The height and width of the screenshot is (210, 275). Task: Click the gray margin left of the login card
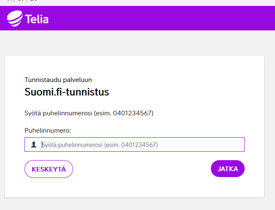pos(3,127)
